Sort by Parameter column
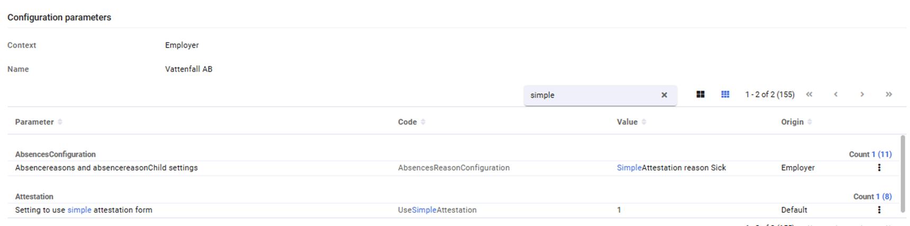910x226 pixels. click(60, 122)
